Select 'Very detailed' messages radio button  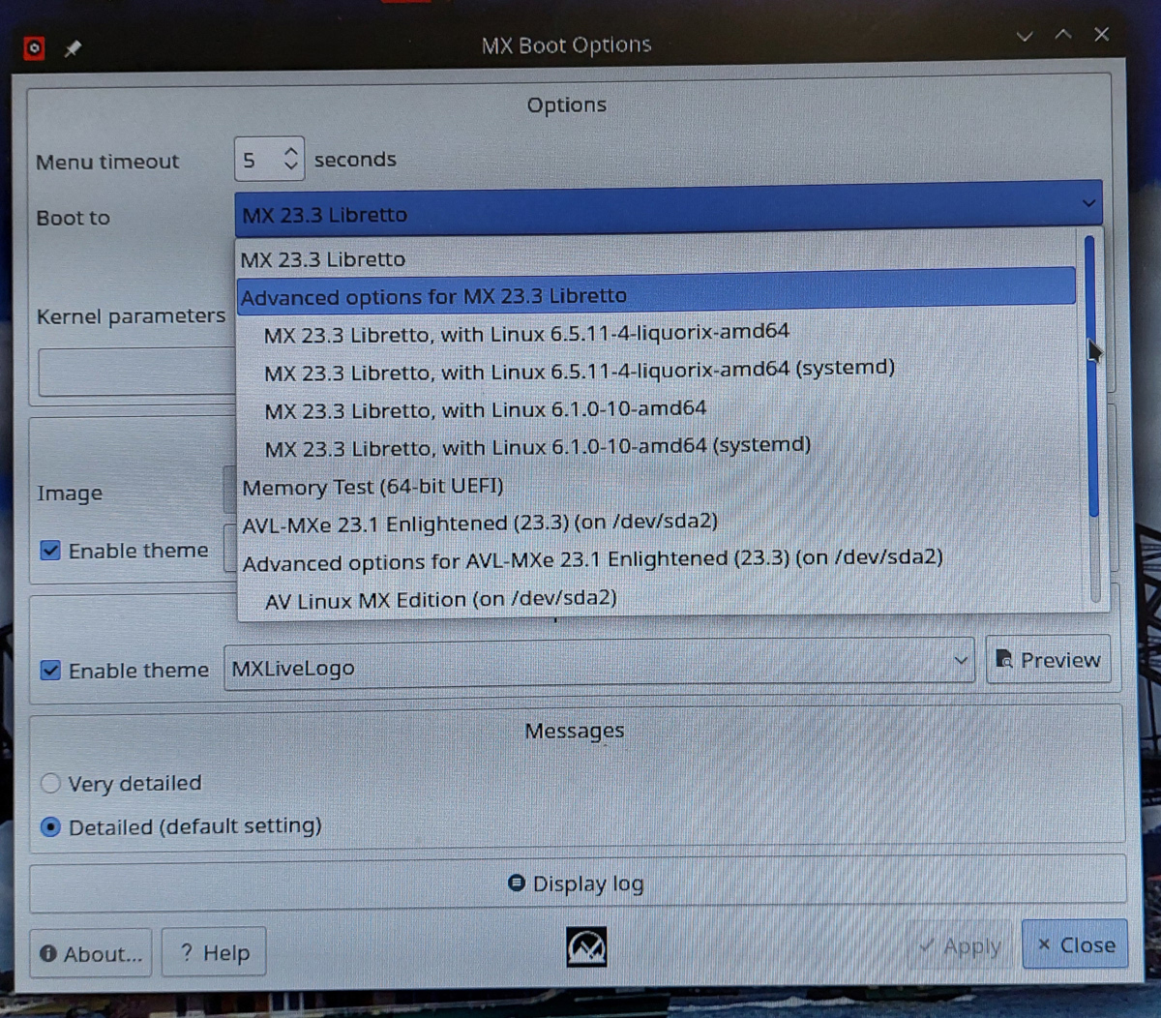50,783
